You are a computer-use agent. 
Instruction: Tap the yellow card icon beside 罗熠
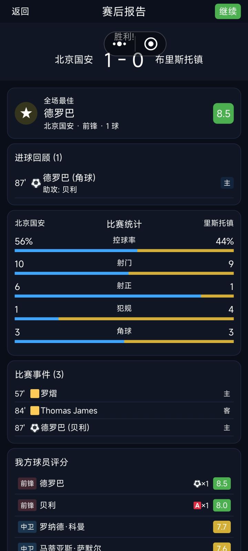click(35, 394)
